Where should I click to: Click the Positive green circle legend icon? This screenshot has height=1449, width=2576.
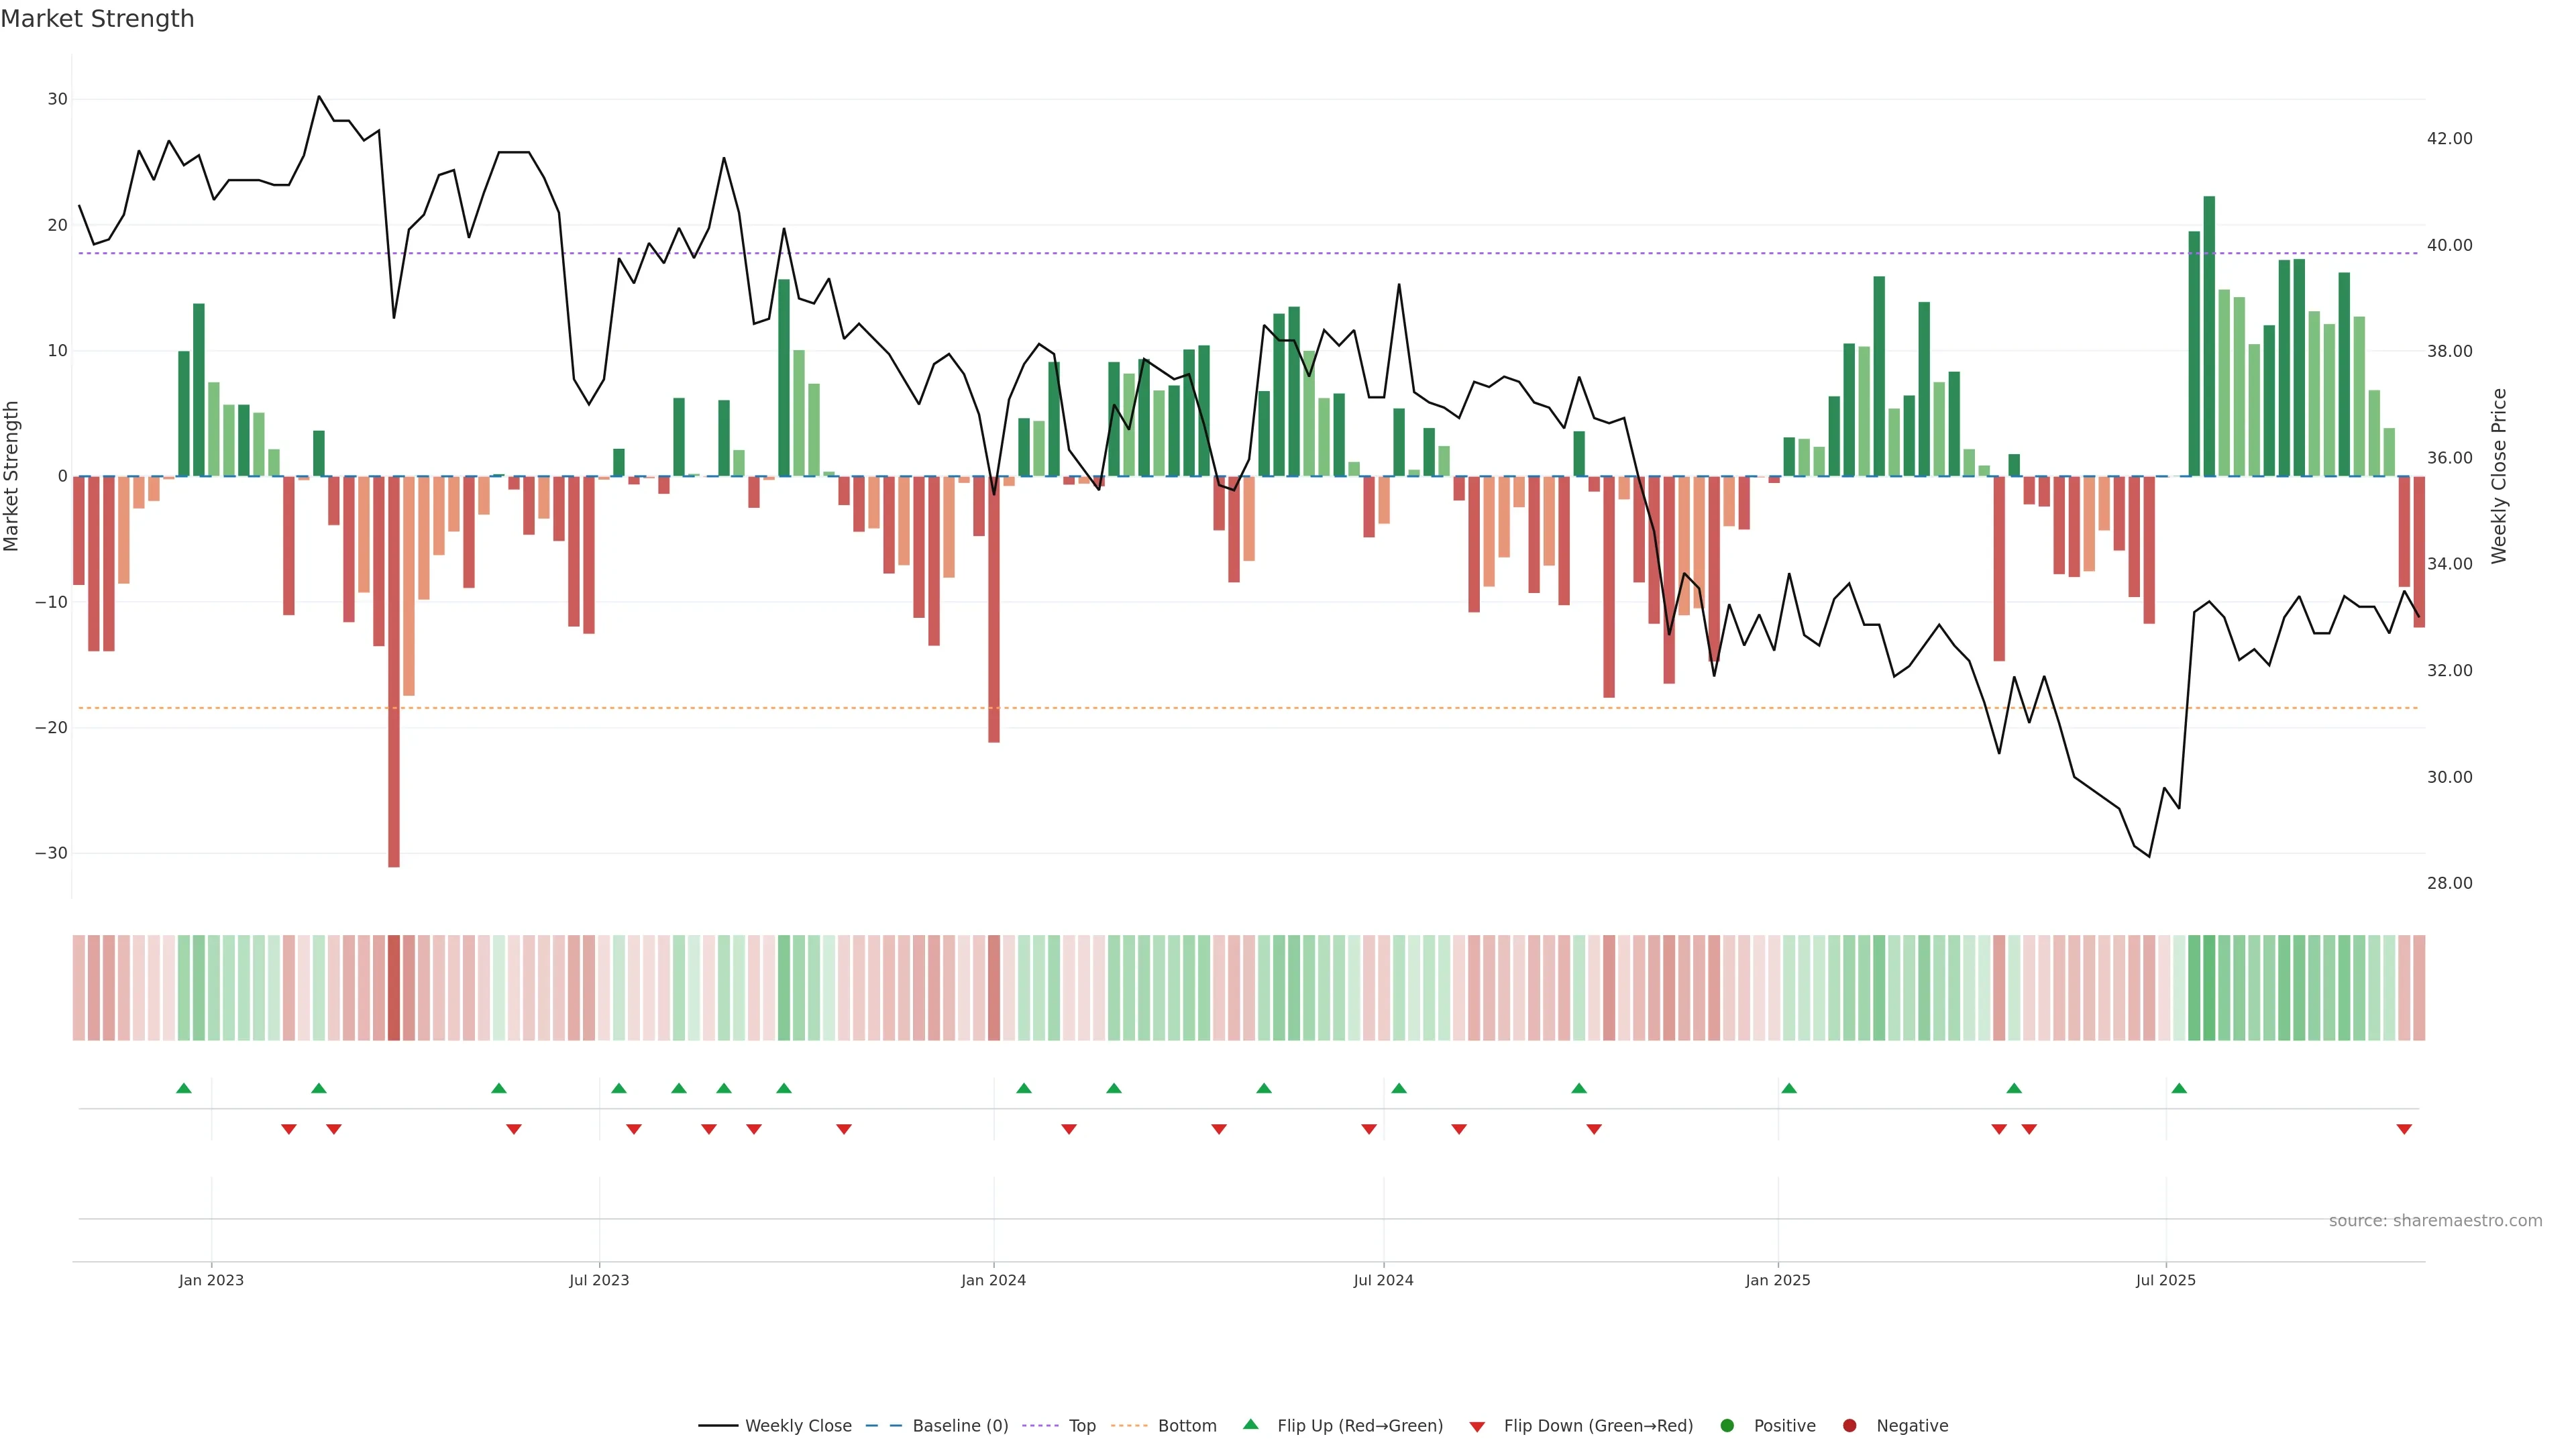tap(1727, 1426)
